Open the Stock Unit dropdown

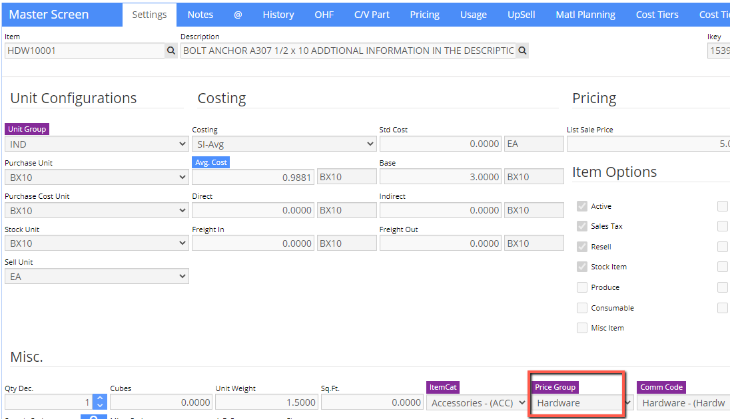(97, 243)
